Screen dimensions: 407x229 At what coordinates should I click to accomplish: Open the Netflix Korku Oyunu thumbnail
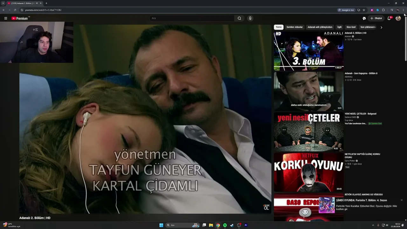point(308,172)
